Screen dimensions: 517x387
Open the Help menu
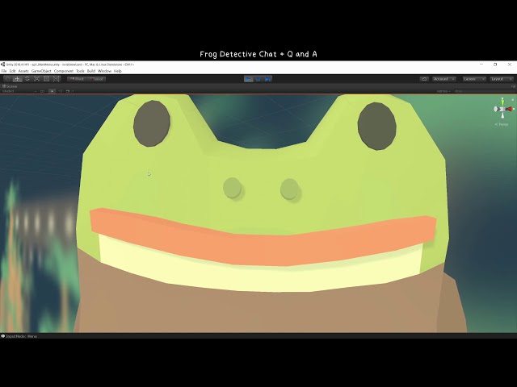(x=118, y=71)
